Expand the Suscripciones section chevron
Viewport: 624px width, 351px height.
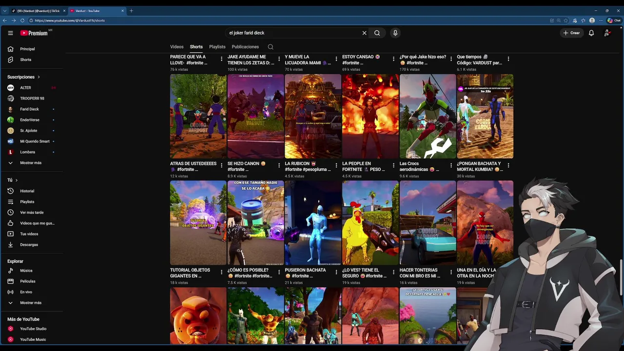[x=39, y=77]
